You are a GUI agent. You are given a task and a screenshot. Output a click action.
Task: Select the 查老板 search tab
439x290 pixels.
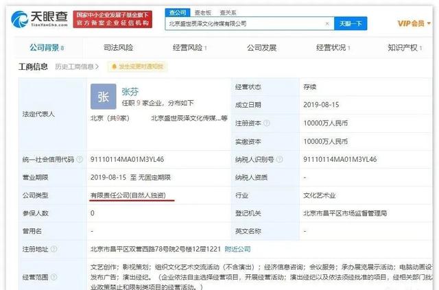[x=203, y=12]
